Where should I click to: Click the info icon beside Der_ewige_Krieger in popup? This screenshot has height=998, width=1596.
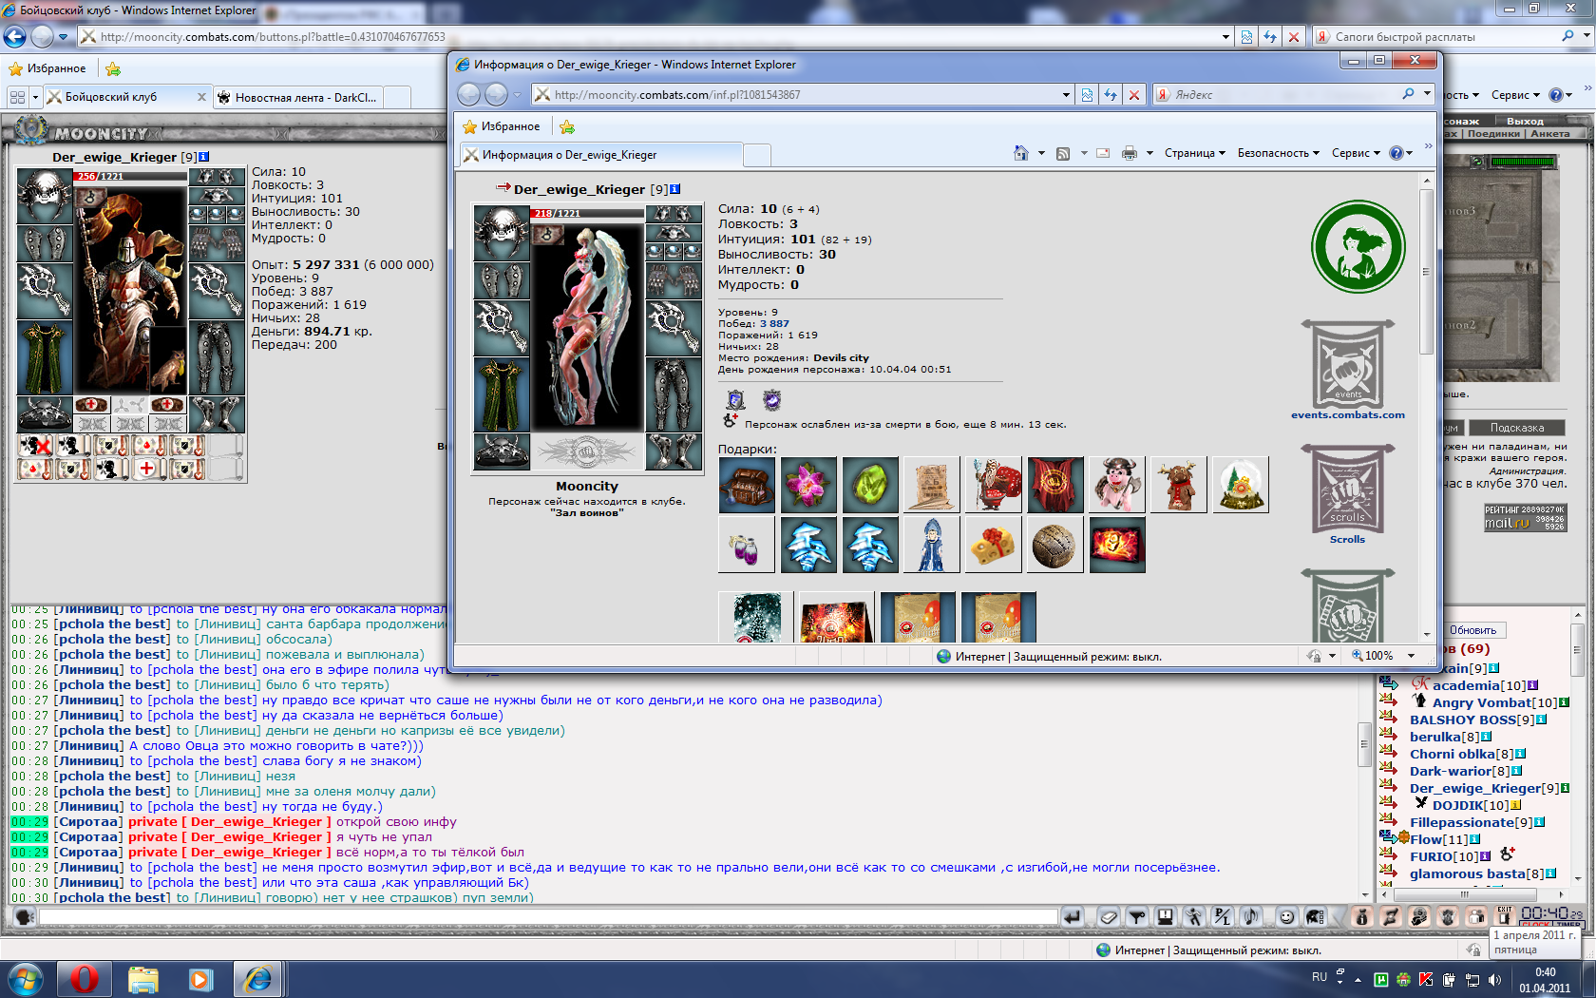coord(675,189)
